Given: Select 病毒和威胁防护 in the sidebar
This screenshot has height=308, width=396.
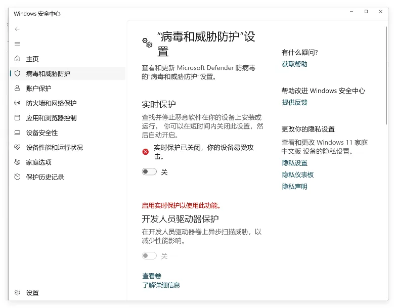Looking at the screenshot, I should point(67,73).
